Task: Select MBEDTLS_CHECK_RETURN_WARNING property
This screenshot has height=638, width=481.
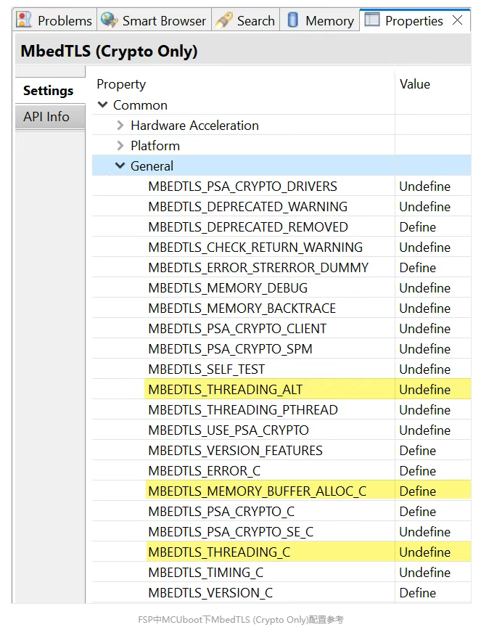Action: pos(255,248)
